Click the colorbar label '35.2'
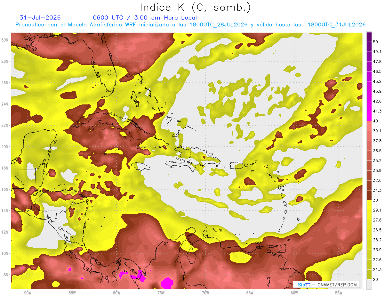The width and height of the screenshot is (384, 297). [377, 161]
